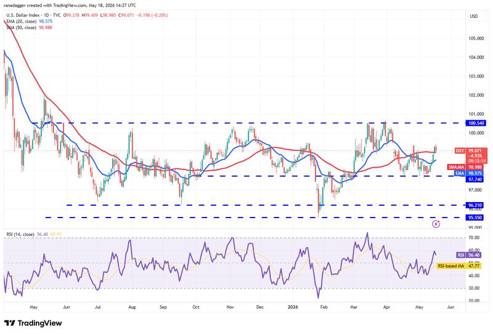This screenshot has width=493, height=334.
Task: Click the RSI-based MA 47.77 tag
Action: tap(458, 266)
